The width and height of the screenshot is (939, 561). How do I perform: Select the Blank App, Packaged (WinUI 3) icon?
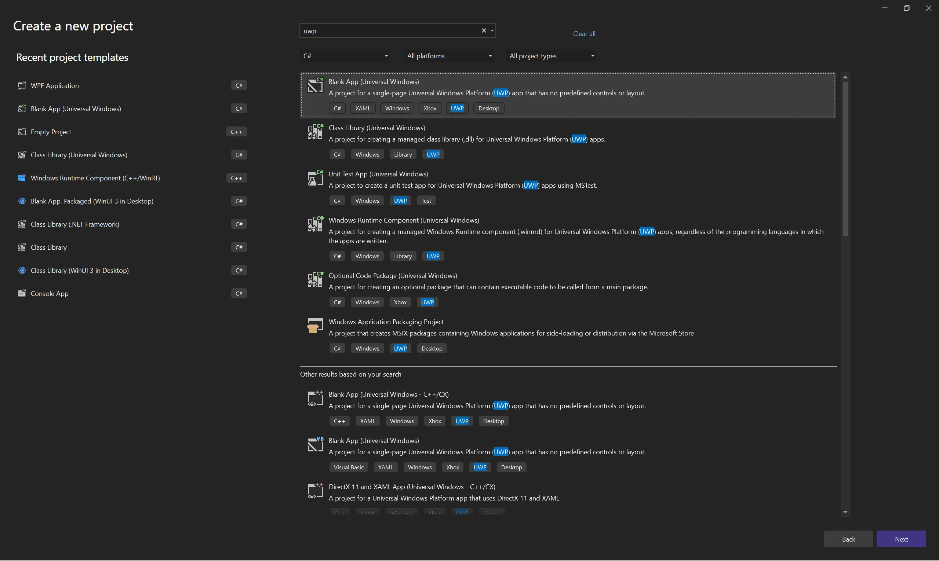pyautogui.click(x=22, y=201)
